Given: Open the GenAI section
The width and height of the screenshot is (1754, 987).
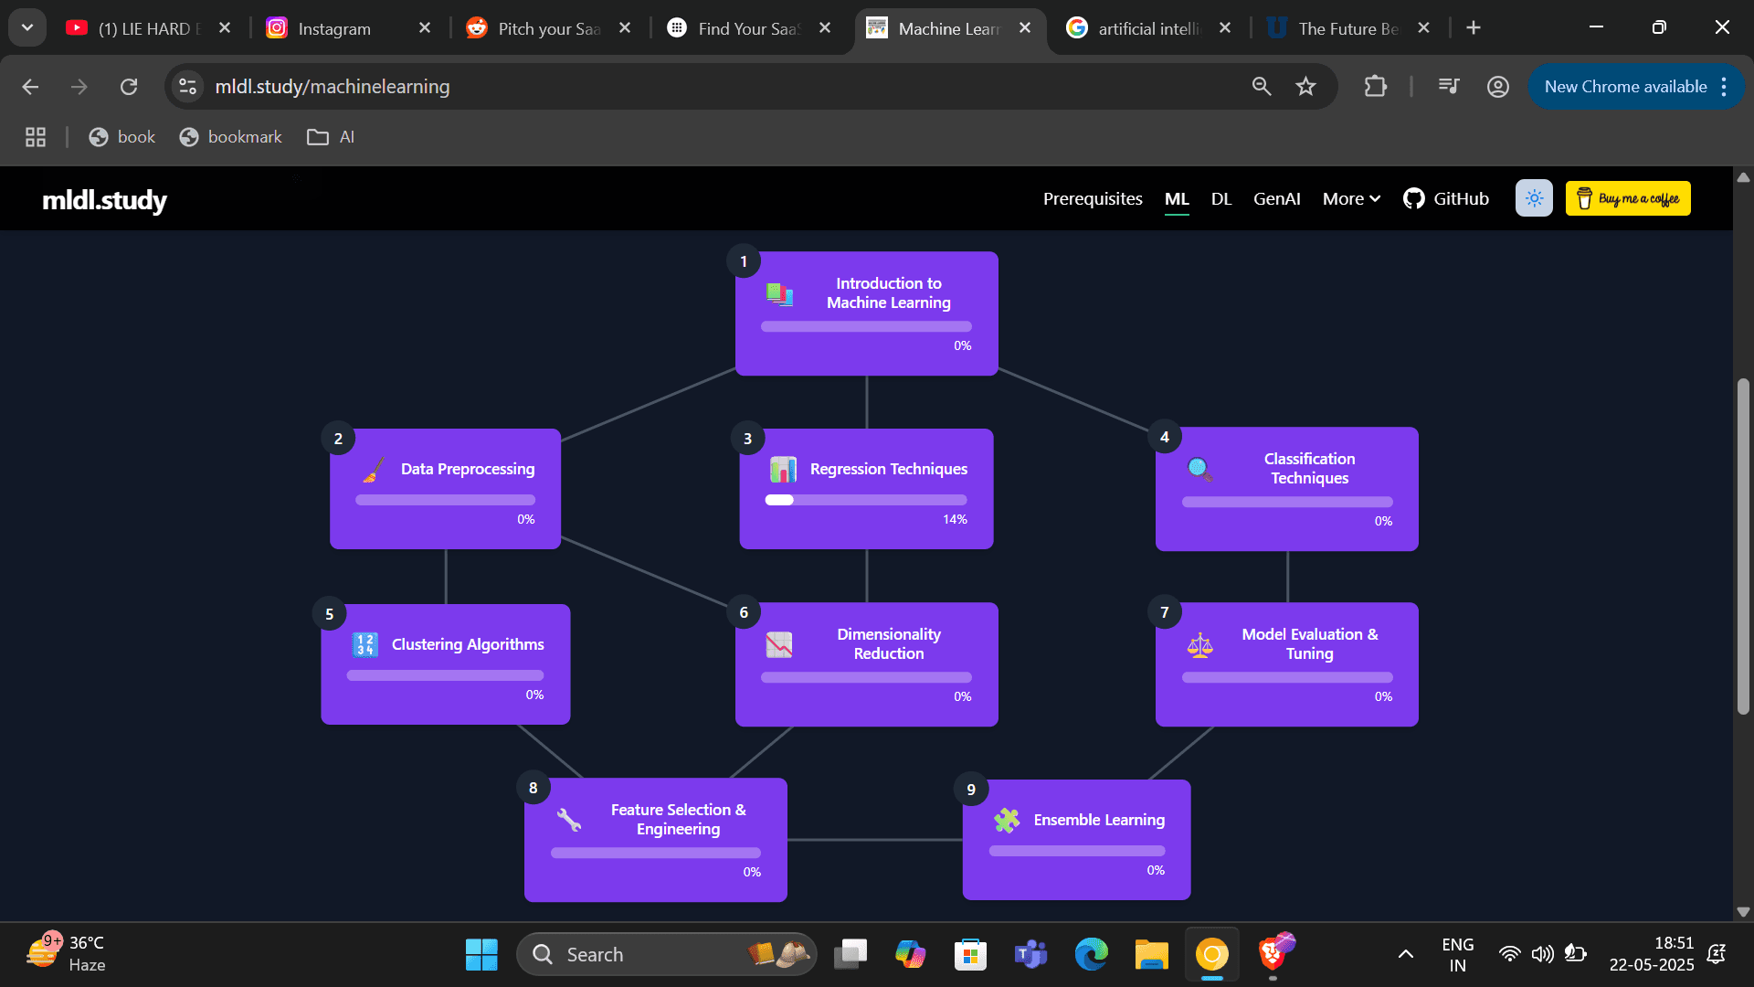Looking at the screenshot, I should [1276, 198].
